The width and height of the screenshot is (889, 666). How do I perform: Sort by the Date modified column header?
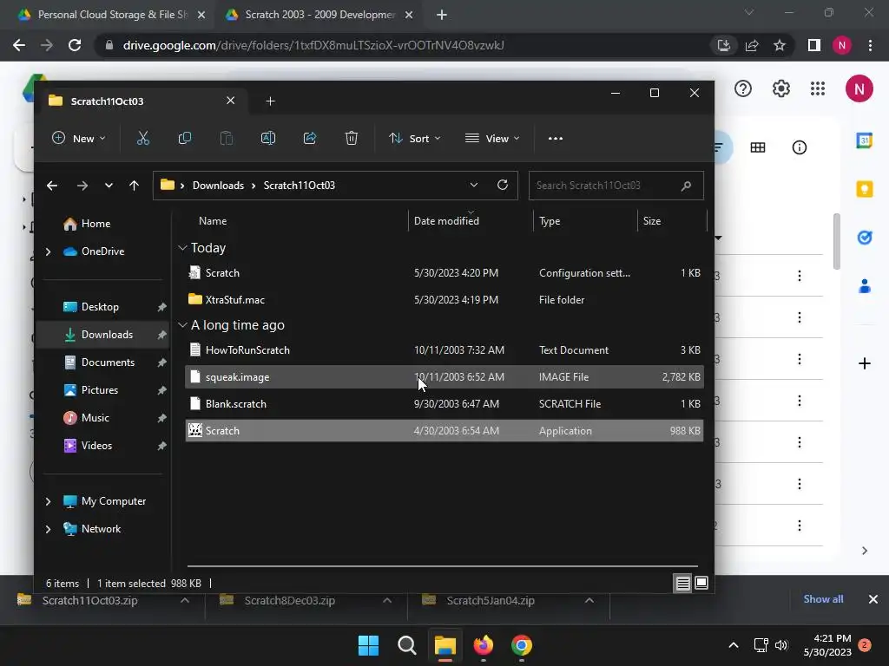(446, 221)
